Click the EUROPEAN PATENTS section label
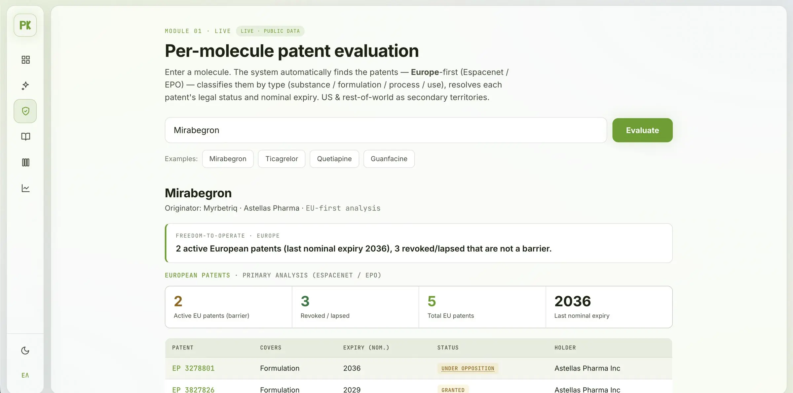 click(x=197, y=275)
